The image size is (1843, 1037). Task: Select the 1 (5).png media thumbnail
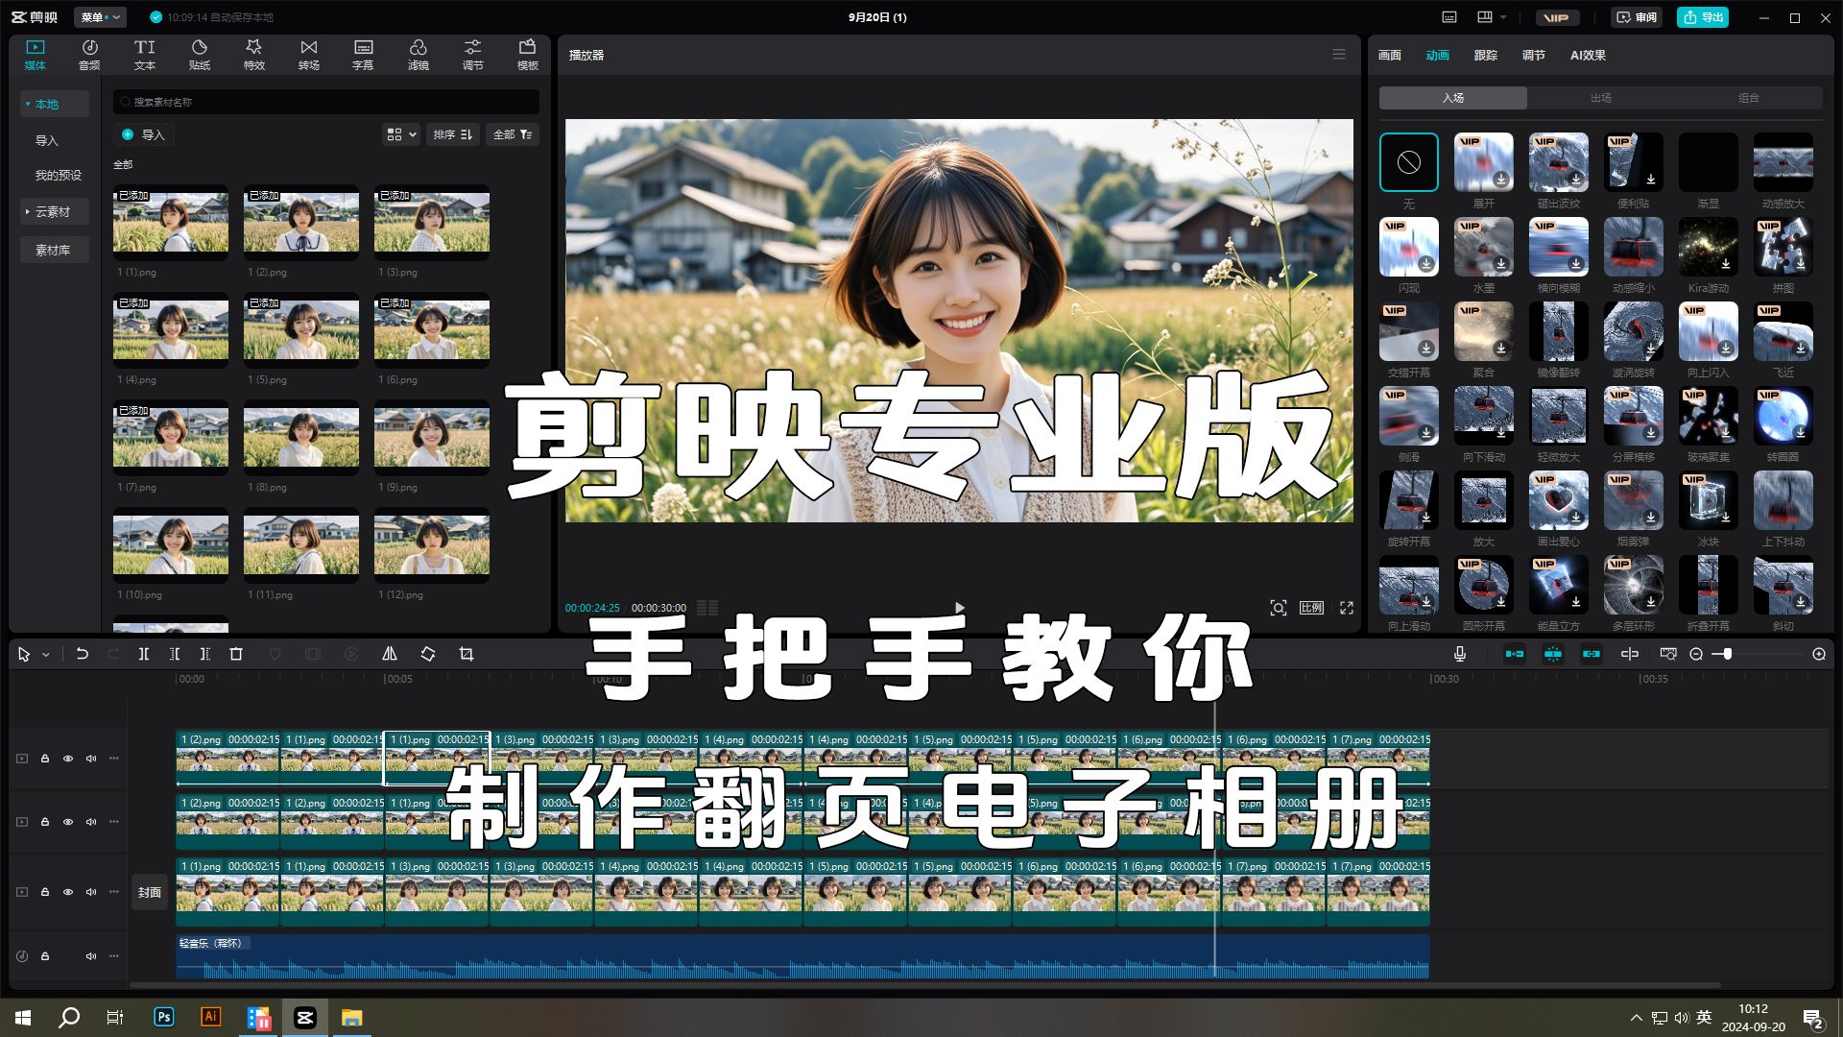point(301,329)
